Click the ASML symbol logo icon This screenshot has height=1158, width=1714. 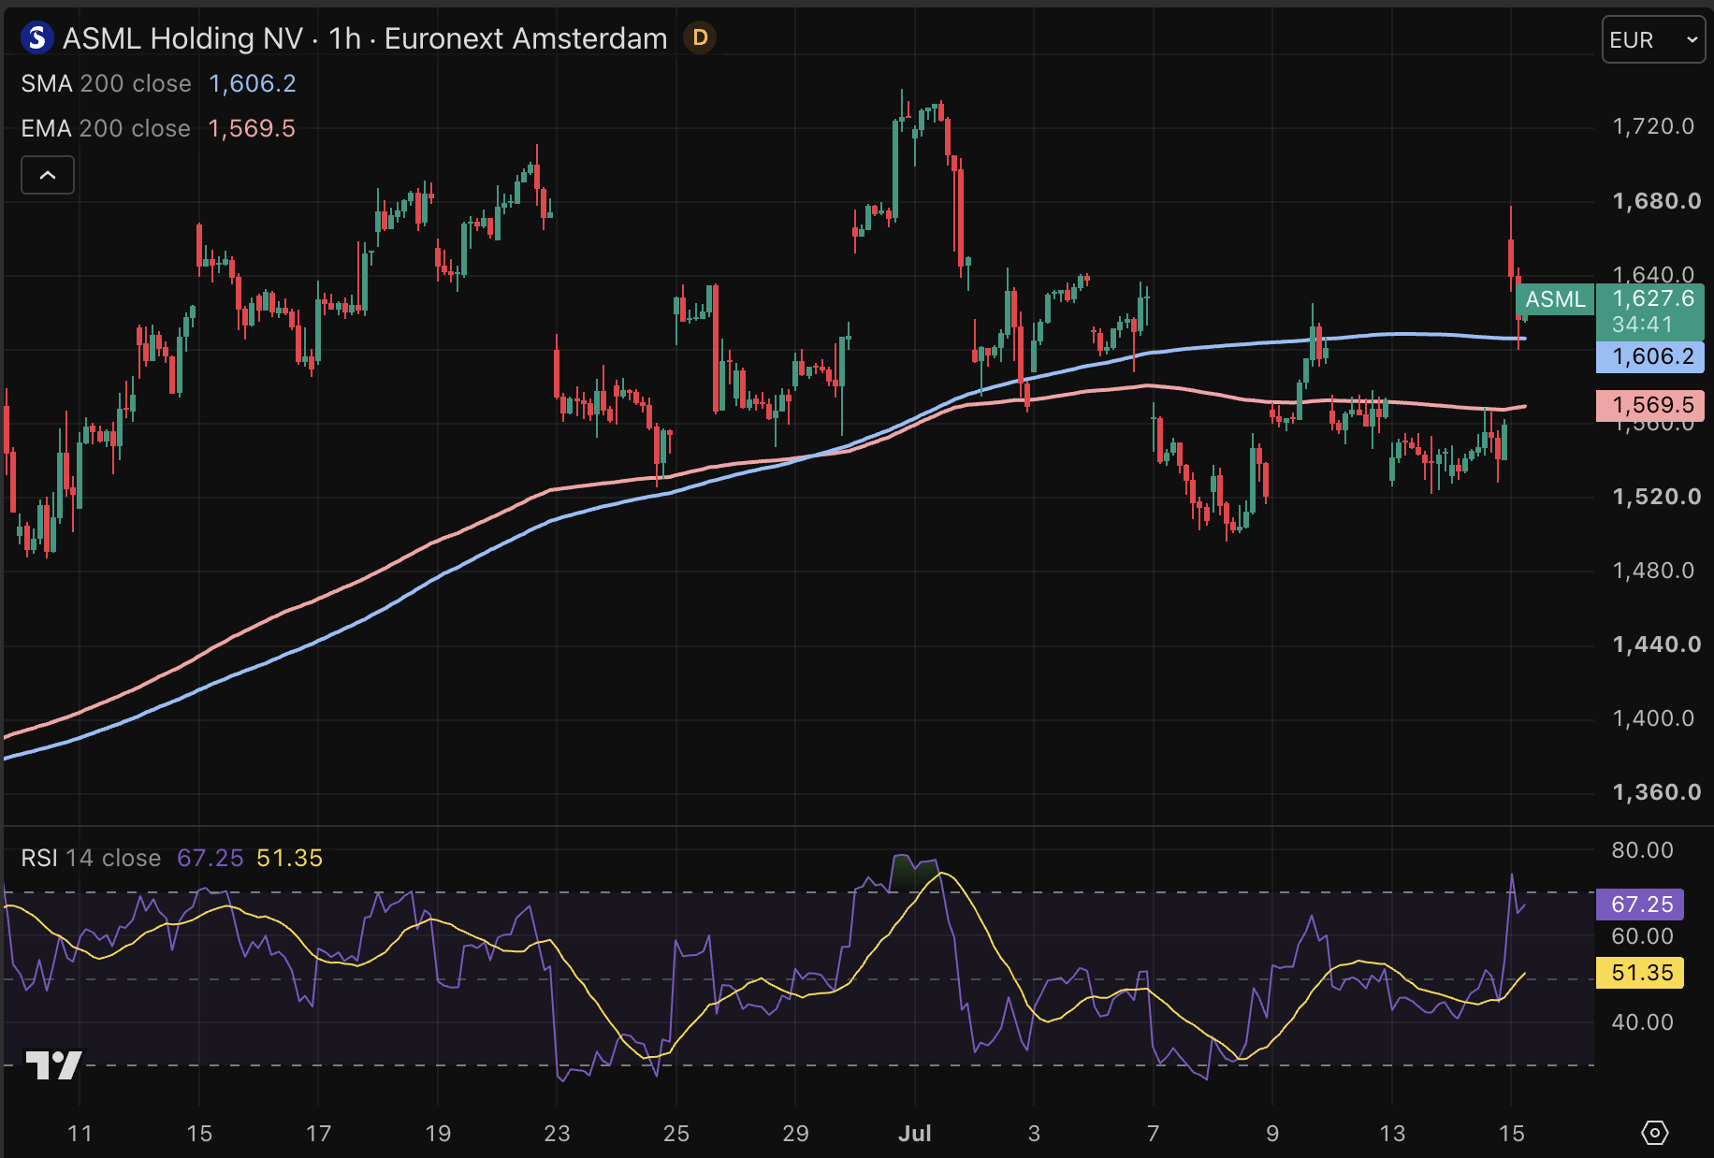[36, 38]
